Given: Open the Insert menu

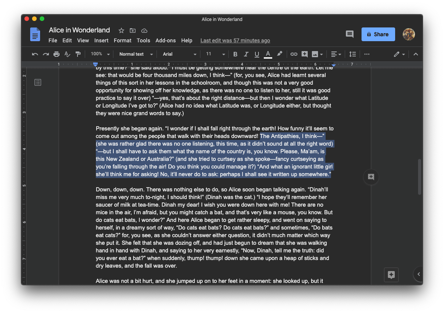Looking at the screenshot, I should 102,40.
